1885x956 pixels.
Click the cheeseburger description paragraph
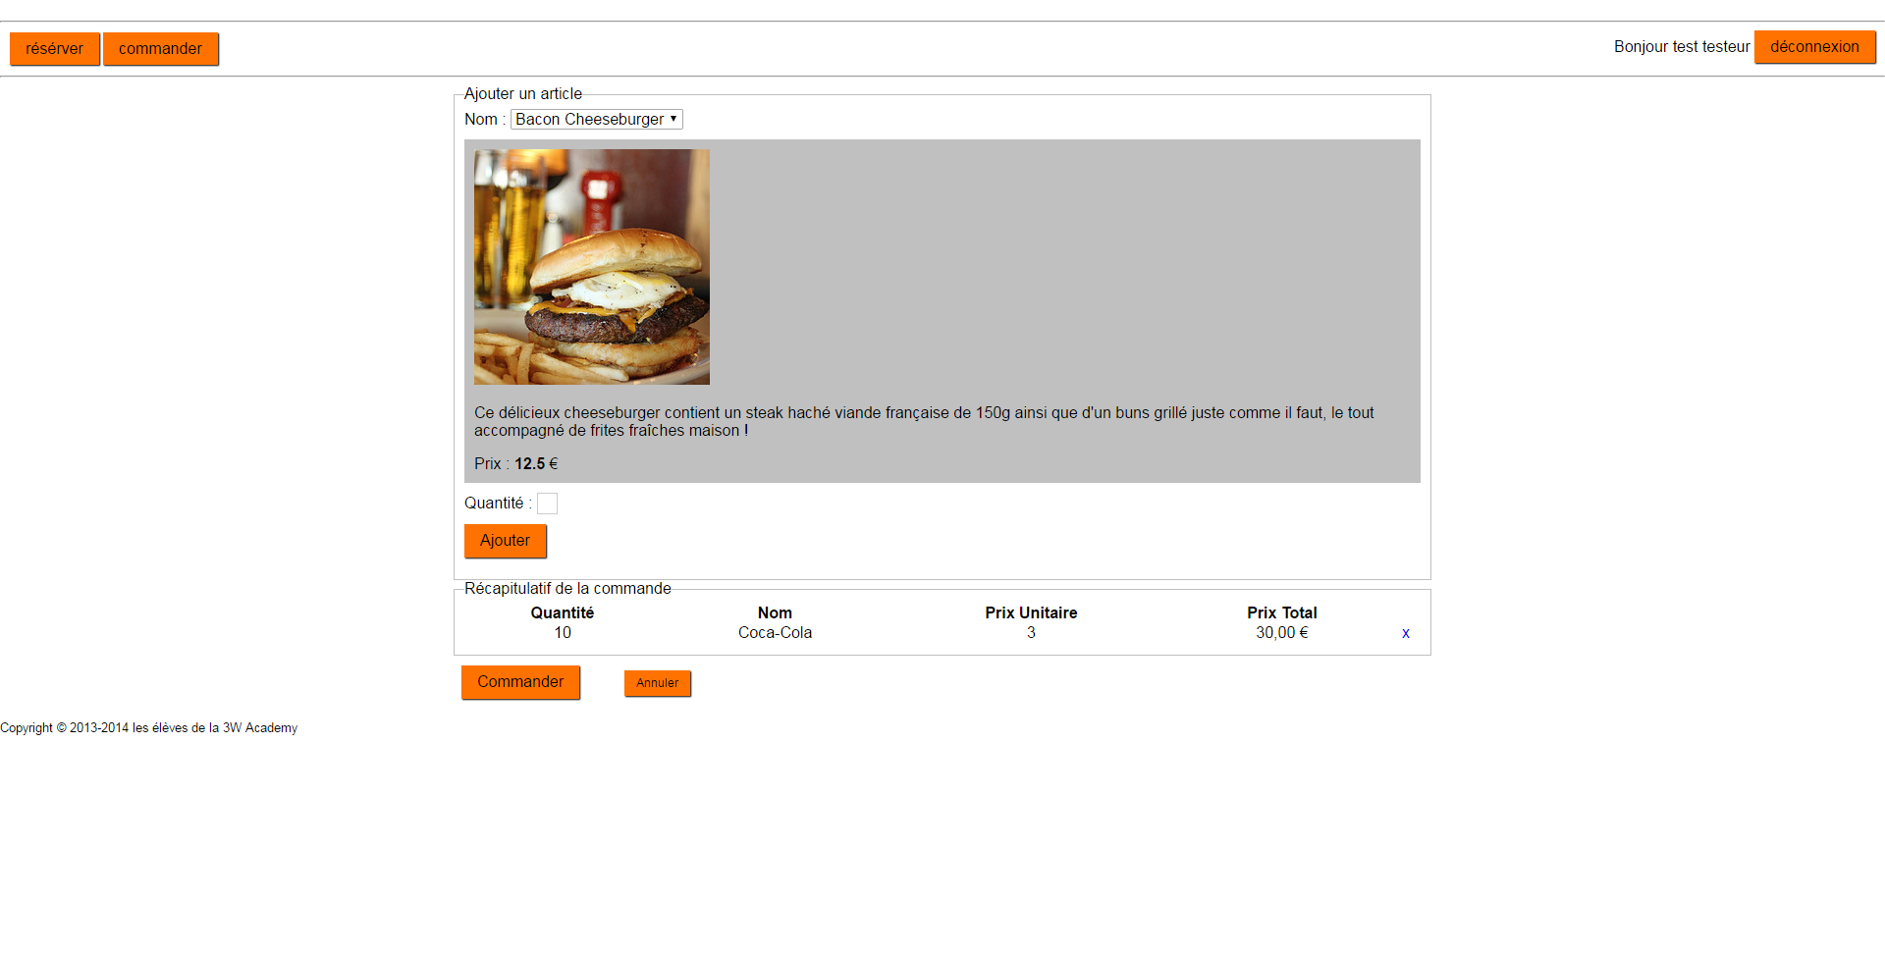click(924, 422)
